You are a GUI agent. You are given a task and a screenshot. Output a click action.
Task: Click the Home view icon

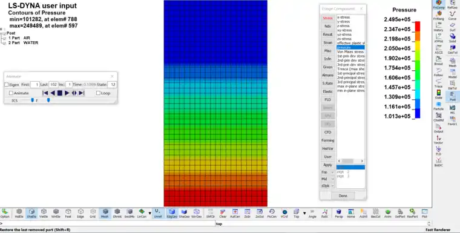click(x=351, y=214)
